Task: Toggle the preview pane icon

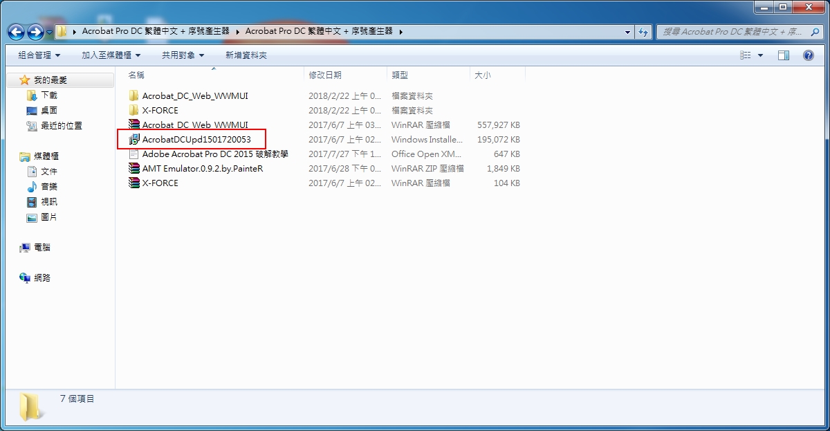Action: coord(784,55)
